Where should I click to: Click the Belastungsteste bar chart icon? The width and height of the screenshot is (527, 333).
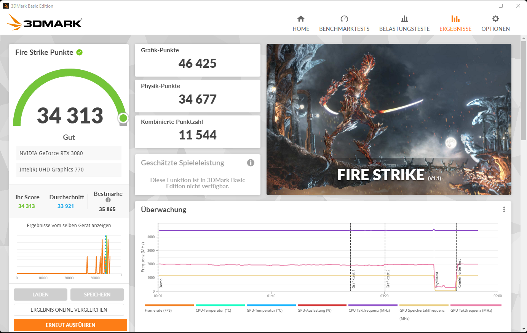tap(404, 19)
